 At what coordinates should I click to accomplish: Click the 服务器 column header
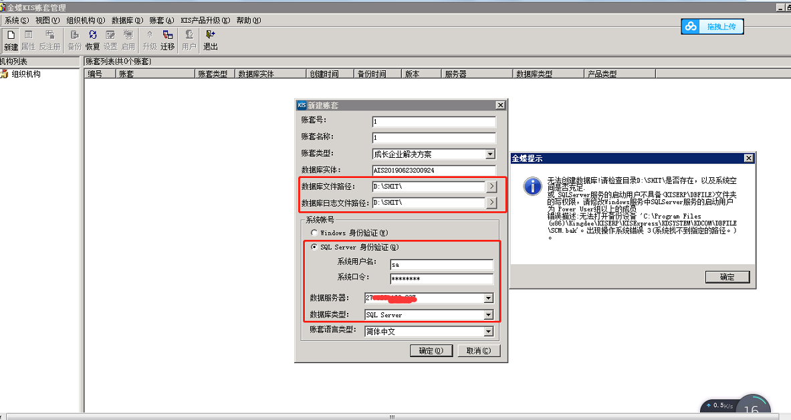pos(477,74)
